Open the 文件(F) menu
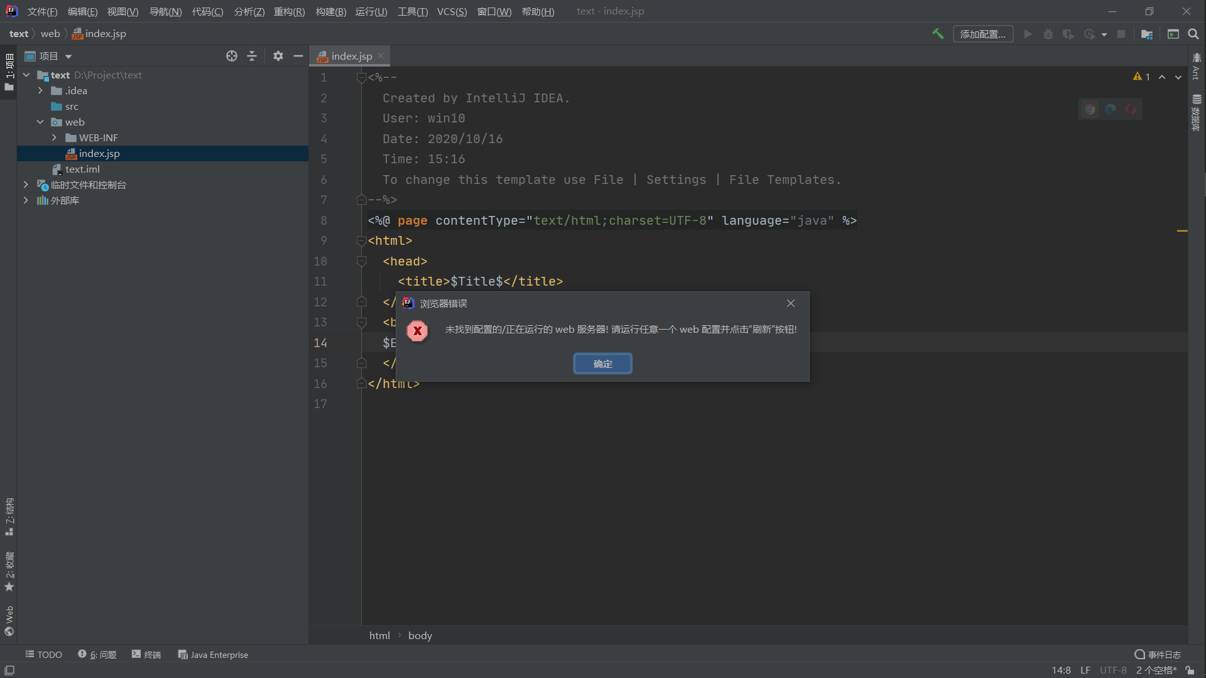Viewport: 1206px width, 678px height. tap(42, 11)
